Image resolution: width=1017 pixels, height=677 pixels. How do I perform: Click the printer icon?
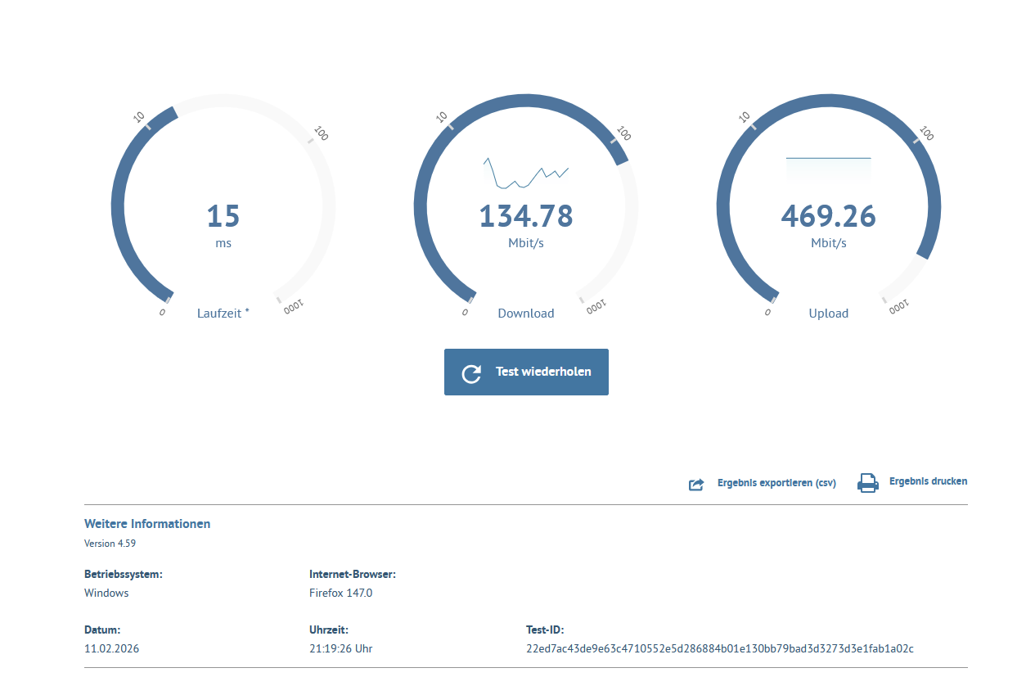[867, 483]
